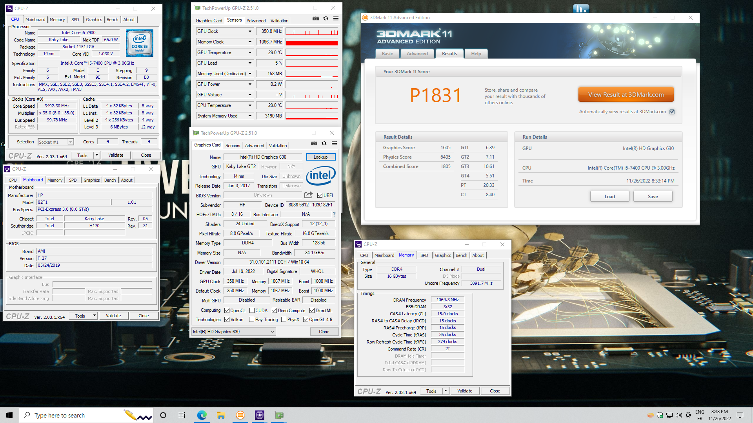Click GPU Name field Intel HD Graphics 630

[263, 157]
